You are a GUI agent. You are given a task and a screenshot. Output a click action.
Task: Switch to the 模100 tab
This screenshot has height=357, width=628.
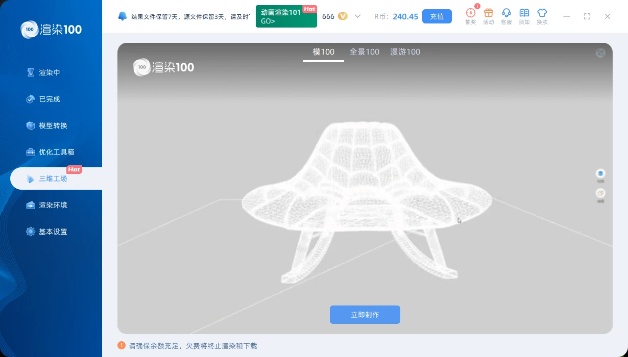click(x=324, y=52)
